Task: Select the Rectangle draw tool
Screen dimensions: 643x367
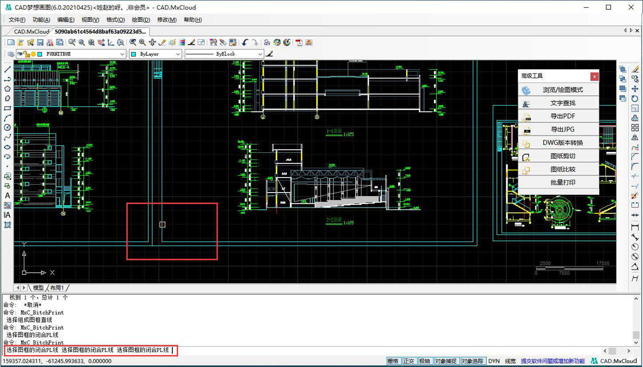Action: tap(7, 108)
